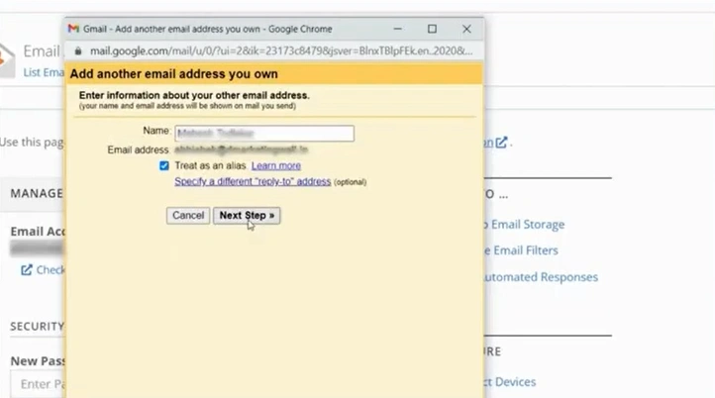Viewport: 715px width, 398px height.
Task: Click the Check email external-link icon
Action: pyautogui.click(x=27, y=270)
